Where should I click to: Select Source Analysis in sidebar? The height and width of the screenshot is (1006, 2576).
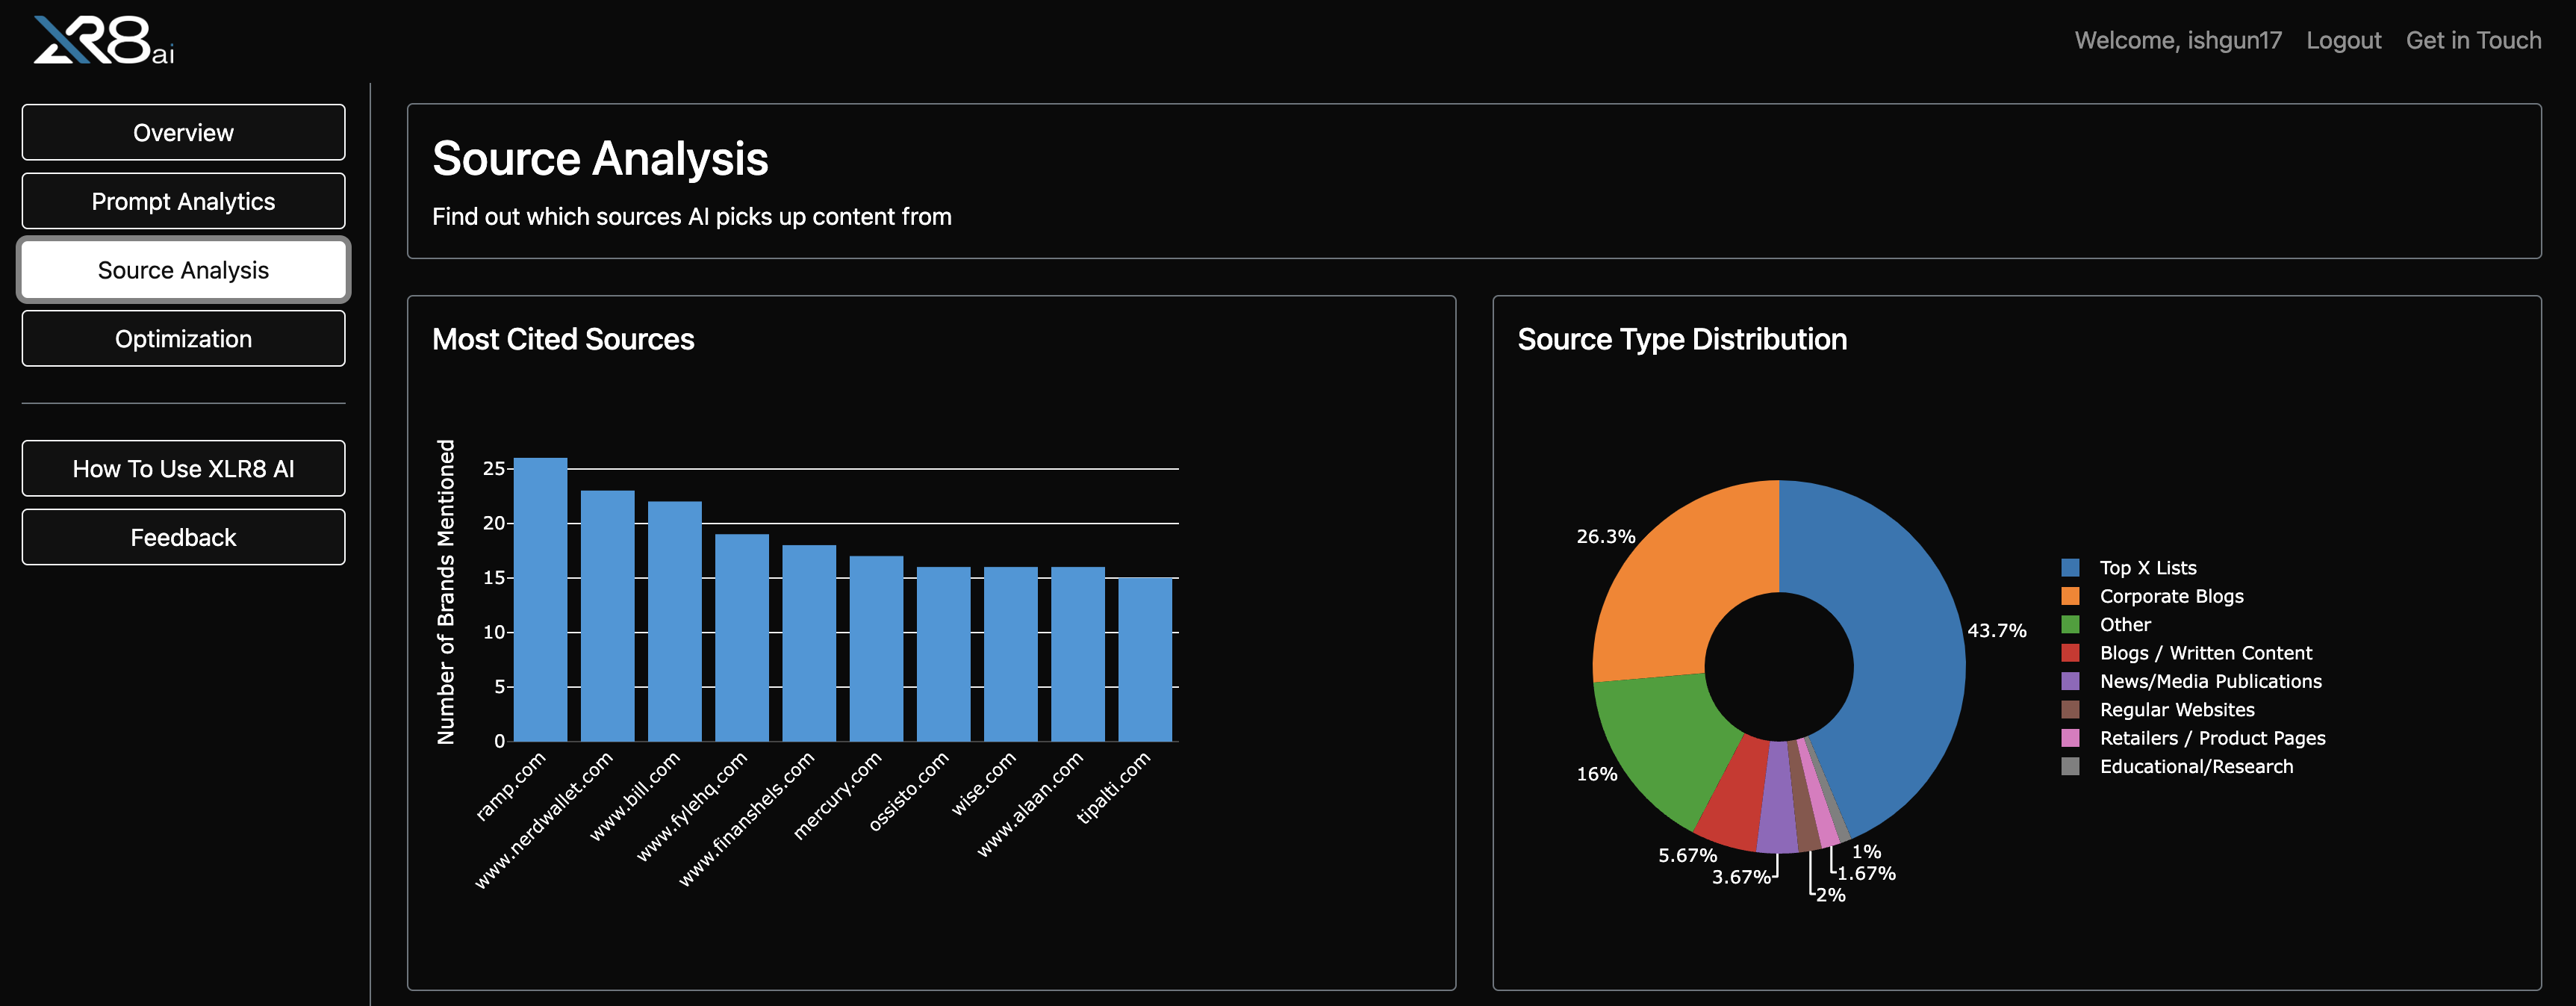tap(183, 270)
